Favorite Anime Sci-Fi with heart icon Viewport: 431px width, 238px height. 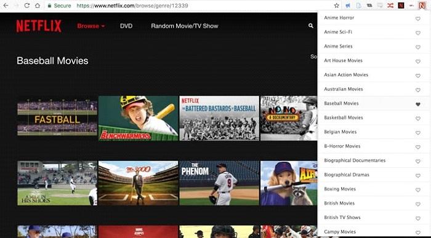[x=418, y=33]
